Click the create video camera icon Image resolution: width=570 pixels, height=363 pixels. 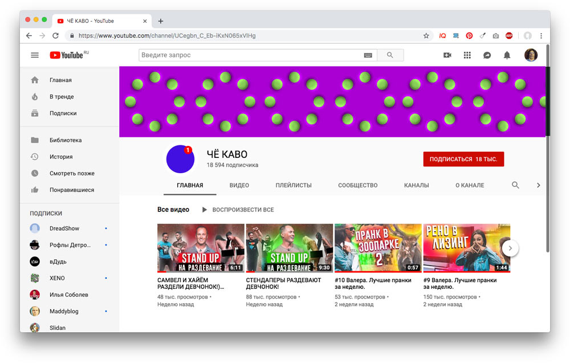(447, 55)
